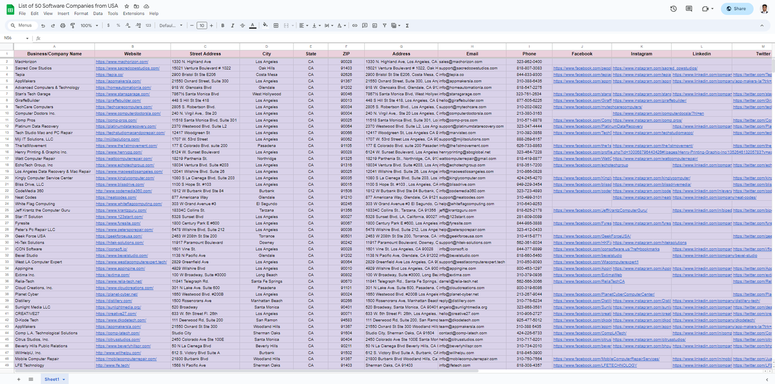Open the fill color picker
This screenshot has height=384, width=775.
coord(265,25)
